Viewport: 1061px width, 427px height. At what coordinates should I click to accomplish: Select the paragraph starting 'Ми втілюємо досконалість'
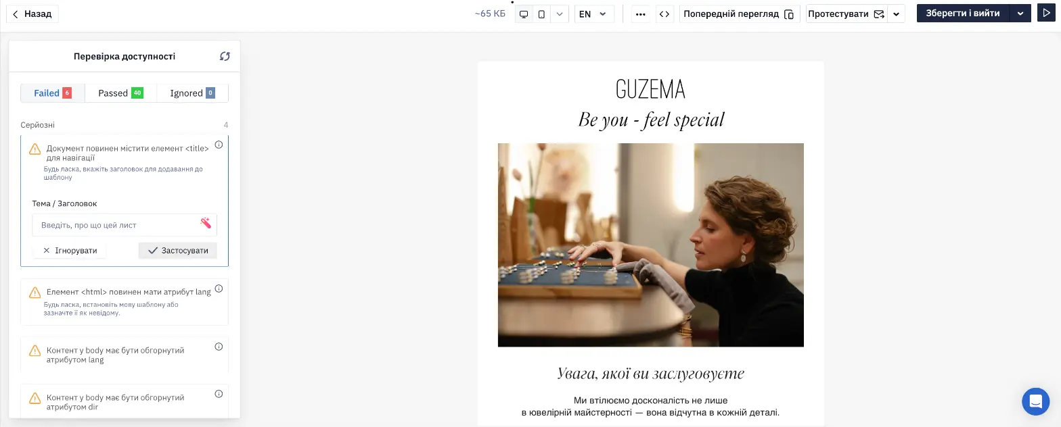point(651,406)
